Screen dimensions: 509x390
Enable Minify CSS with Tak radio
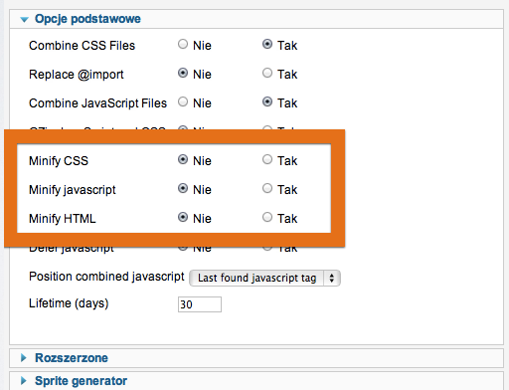pyautogui.click(x=267, y=159)
